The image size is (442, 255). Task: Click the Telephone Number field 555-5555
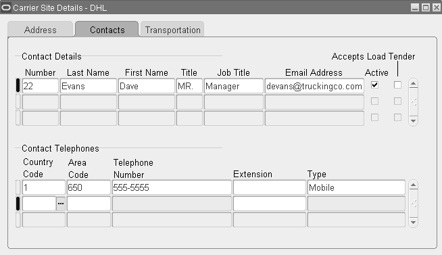(172, 187)
